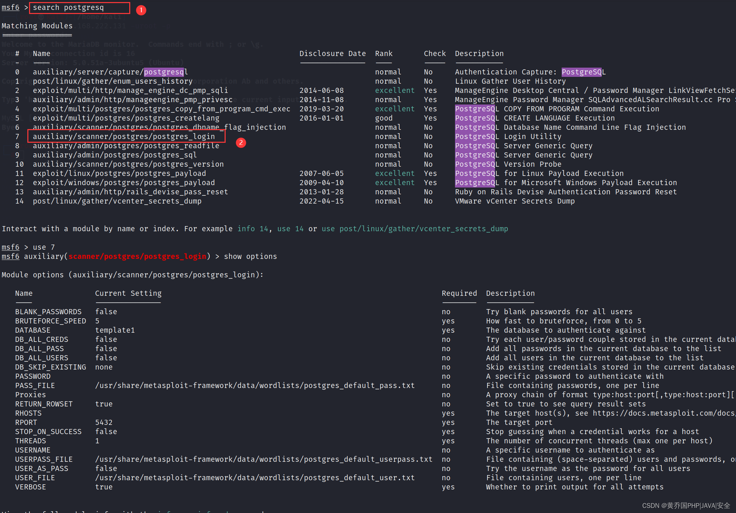The height and width of the screenshot is (513, 736).
Task: Click the 'USERNAME' option name
Action: pyautogui.click(x=33, y=450)
